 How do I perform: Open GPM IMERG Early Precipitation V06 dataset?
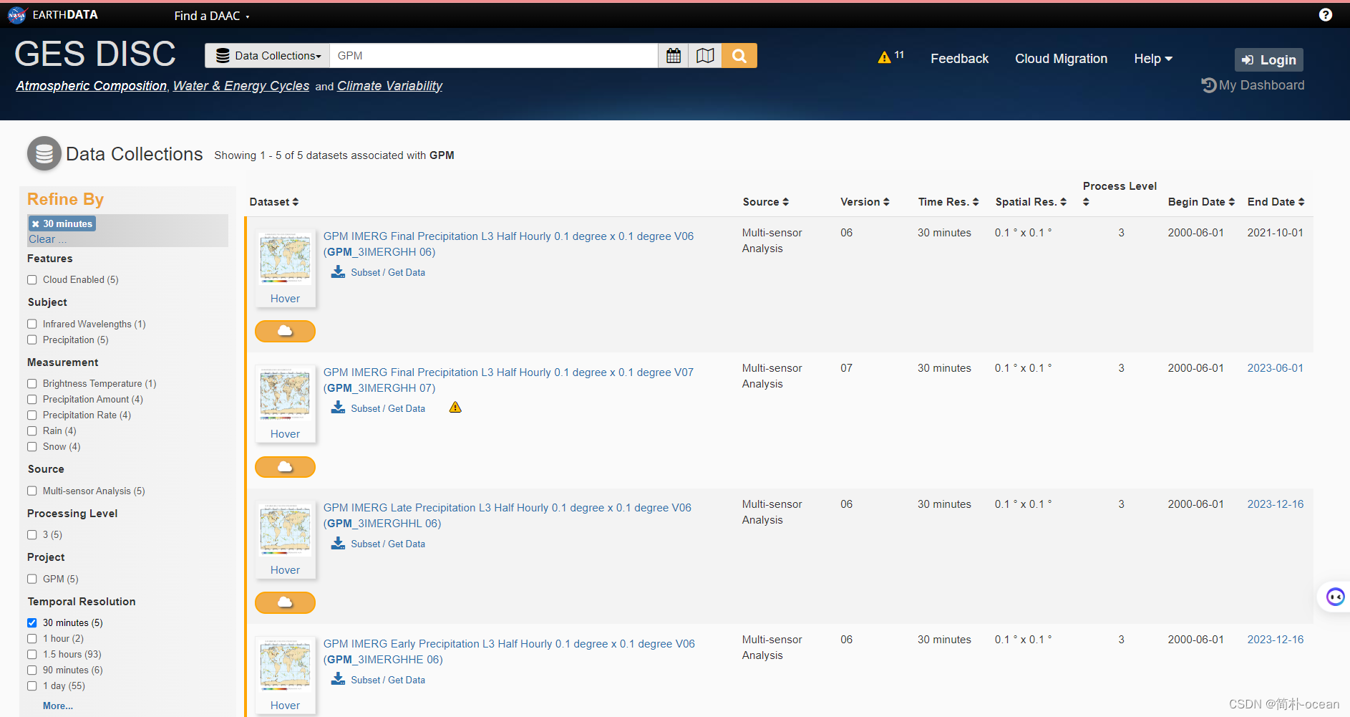pos(509,651)
